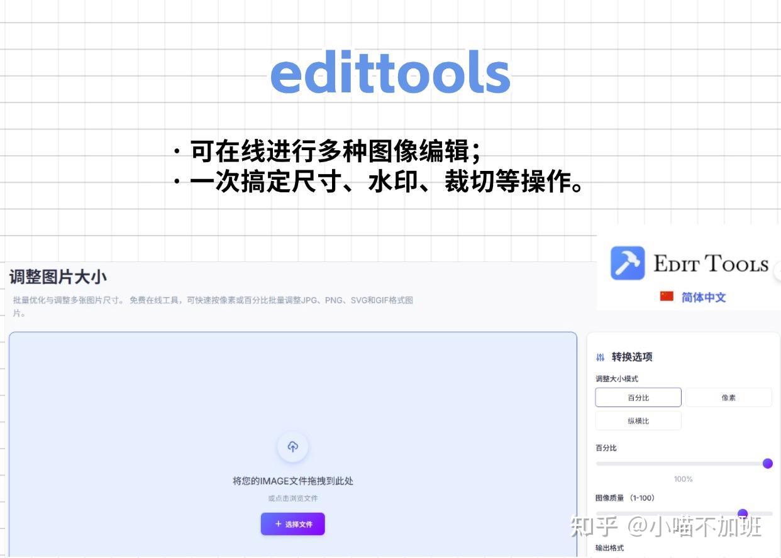The width and height of the screenshot is (781, 558).
Task: Click the purple 选择文件 button
Action: [292, 523]
